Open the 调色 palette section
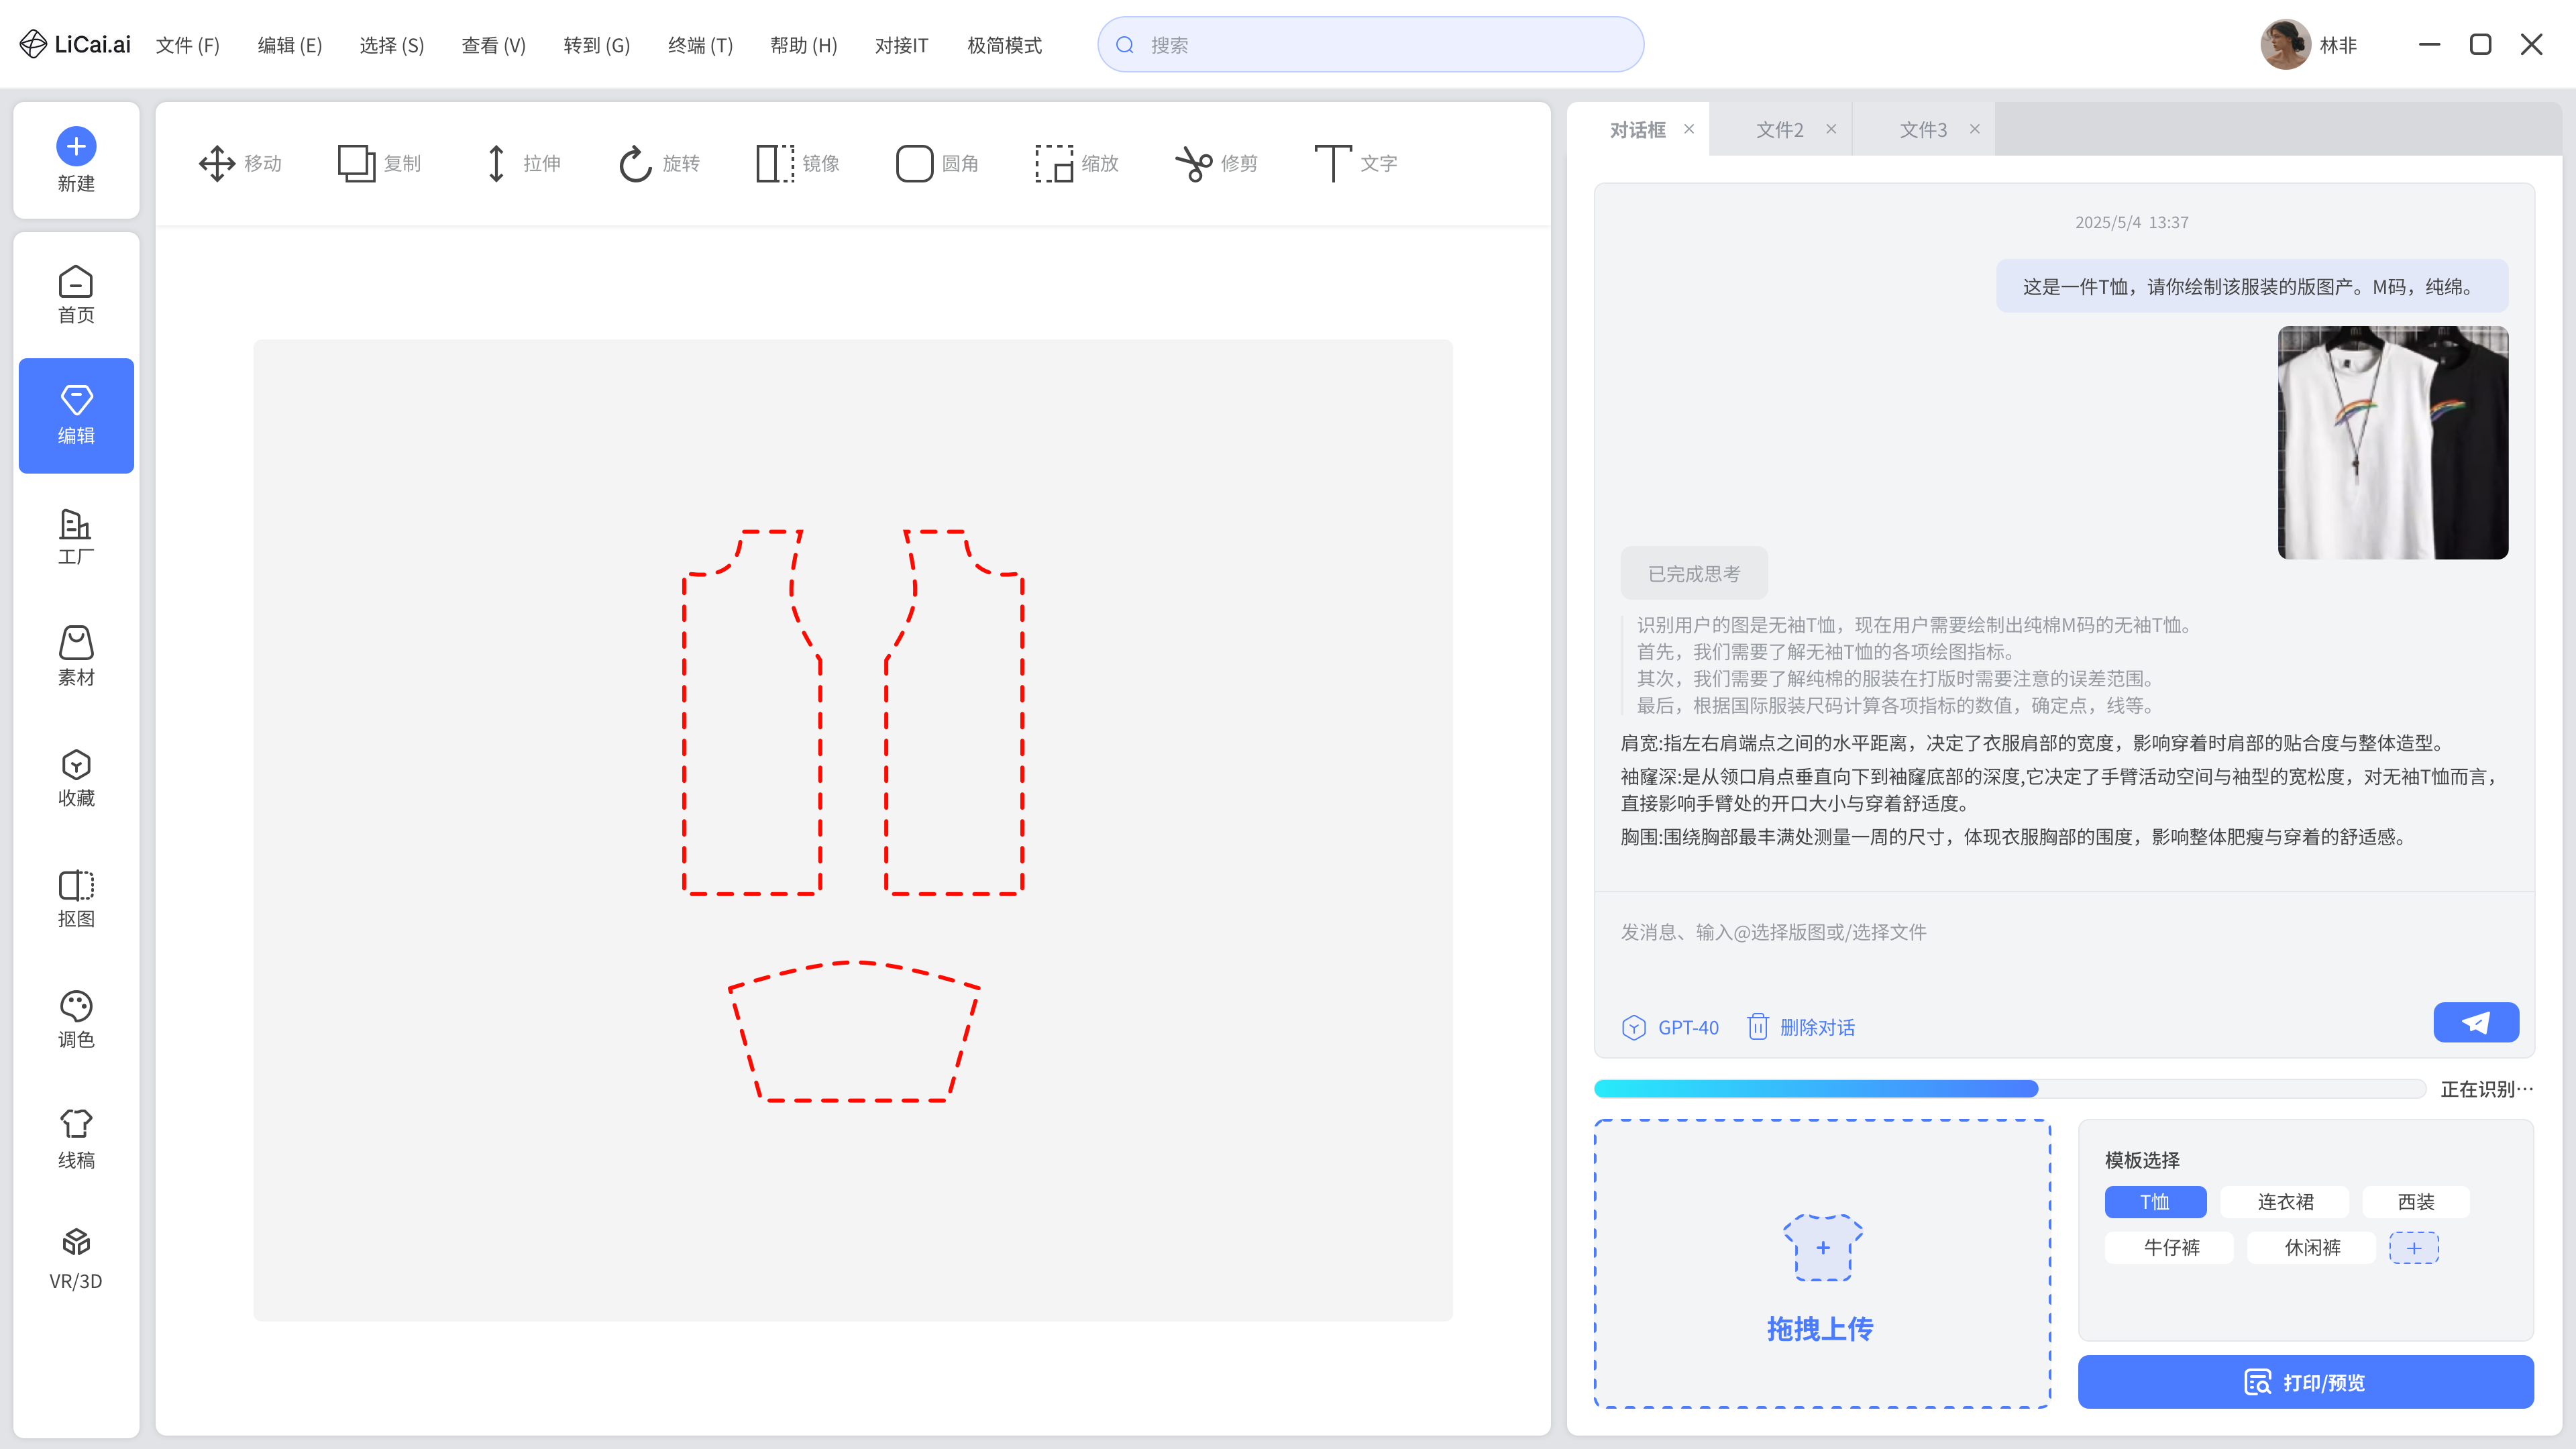Screen dimensions: 2576x1449 76,1019
